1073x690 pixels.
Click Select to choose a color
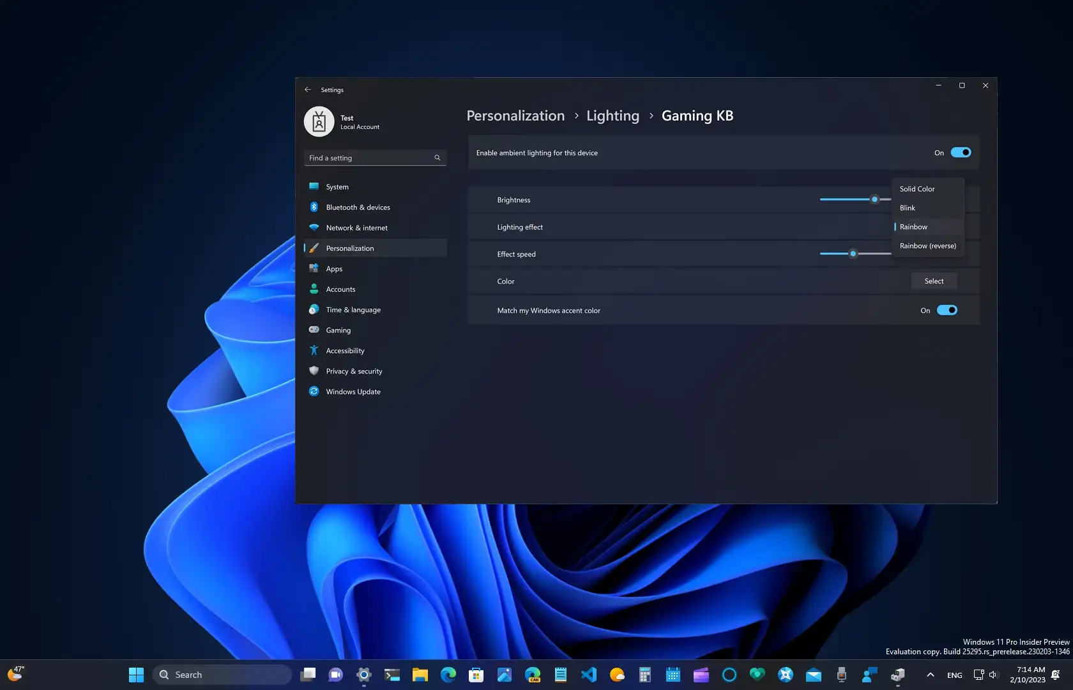coord(934,281)
